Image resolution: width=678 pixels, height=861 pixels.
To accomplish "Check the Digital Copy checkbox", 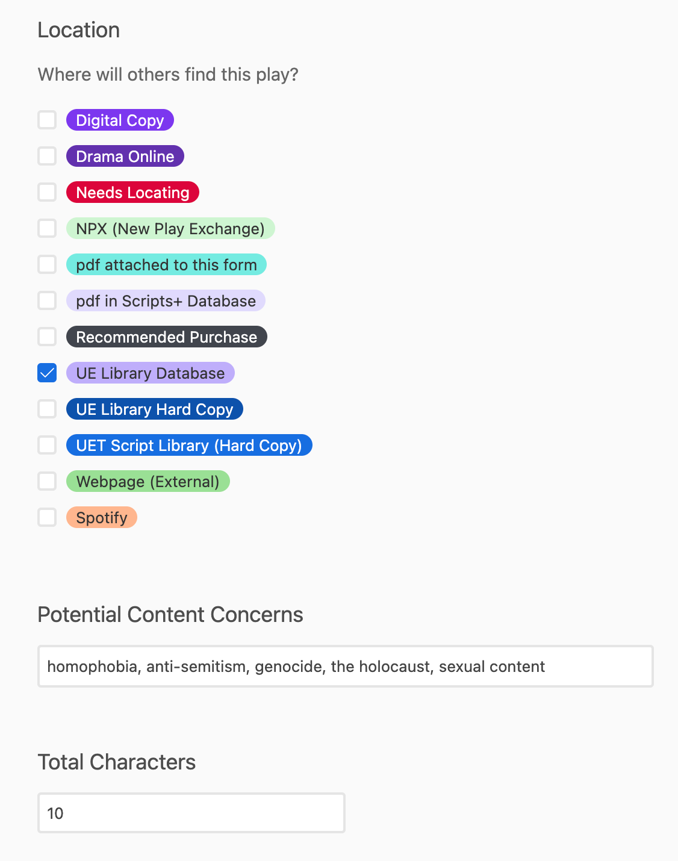I will click(47, 120).
